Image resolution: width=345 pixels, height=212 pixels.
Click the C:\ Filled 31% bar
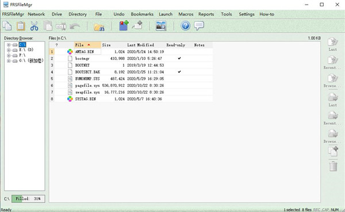click(28, 199)
